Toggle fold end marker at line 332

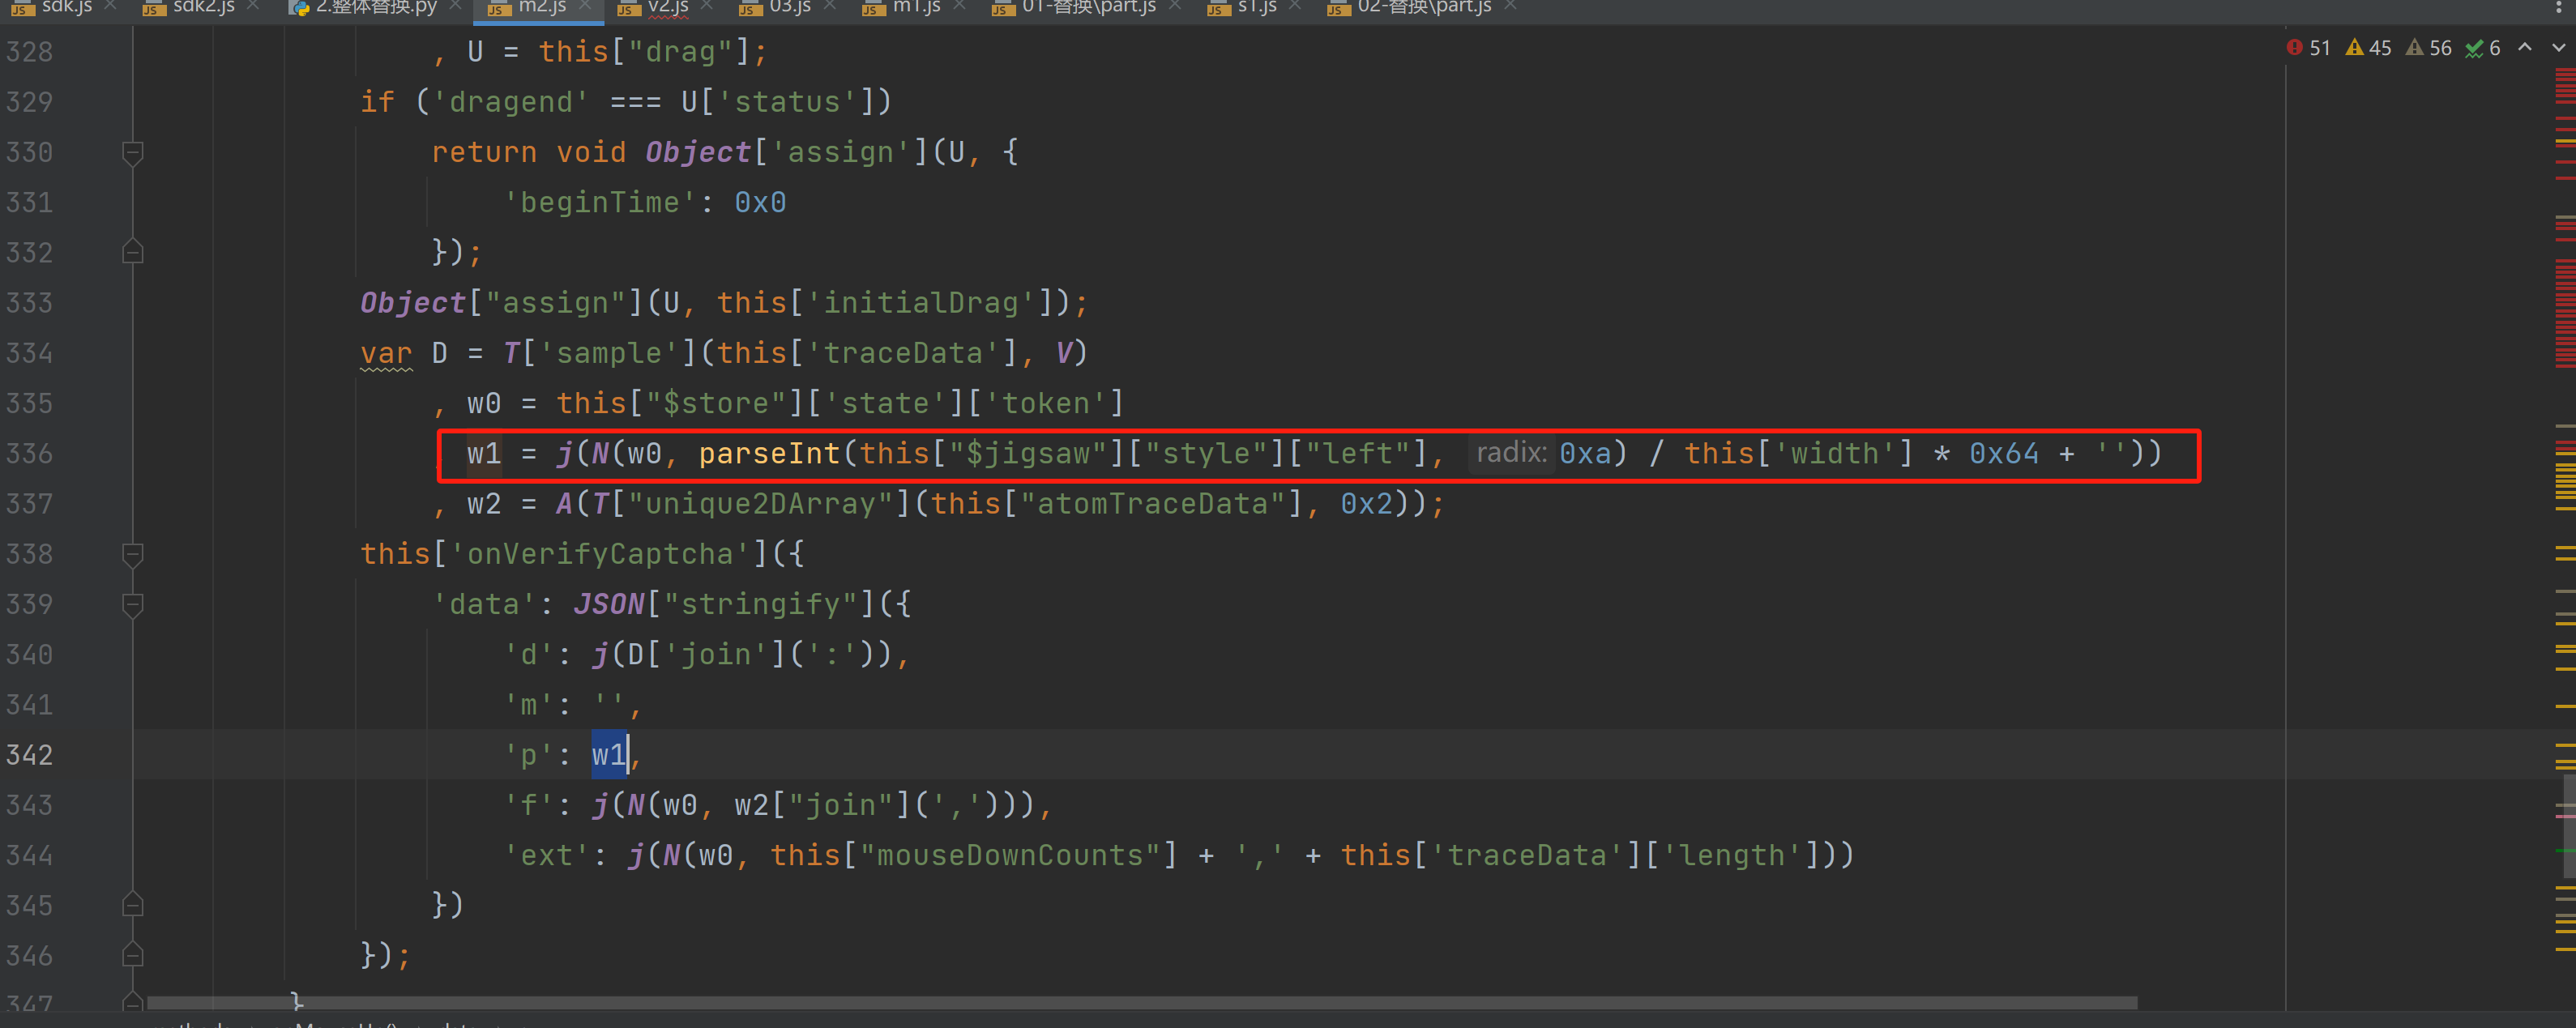coord(132,252)
